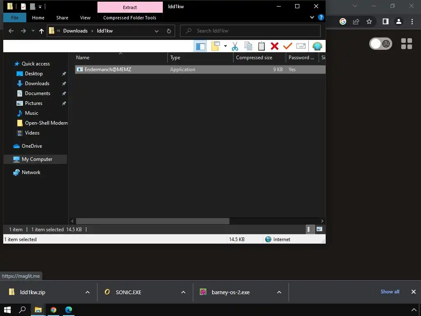This screenshot has height=316, width=421.
Task: Sort by Compressed size column header
Action: pyautogui.click(x=259, y=58)
